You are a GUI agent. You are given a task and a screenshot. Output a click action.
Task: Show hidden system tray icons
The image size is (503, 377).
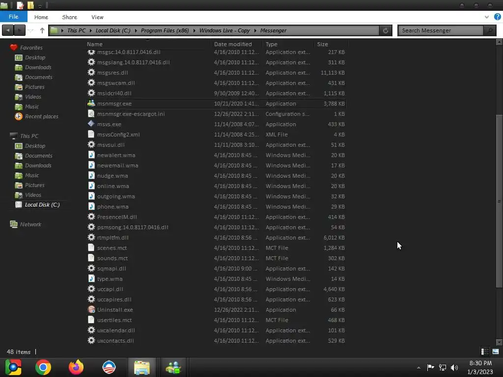(419, 368)
